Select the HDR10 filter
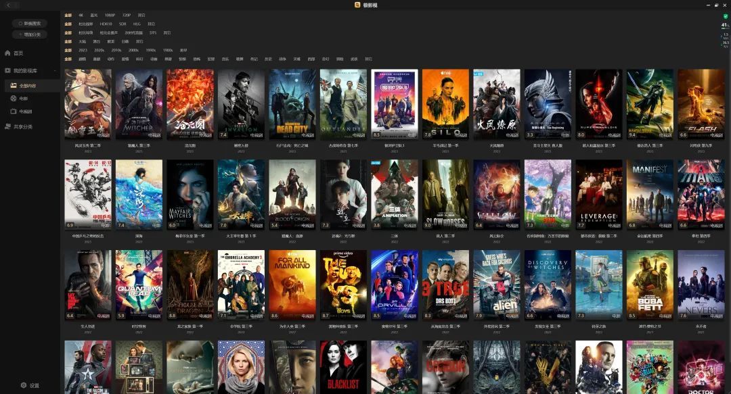Image resolution: width=731 pixels, height=394 pixels. pyautogui.click(x=106, y=24)
